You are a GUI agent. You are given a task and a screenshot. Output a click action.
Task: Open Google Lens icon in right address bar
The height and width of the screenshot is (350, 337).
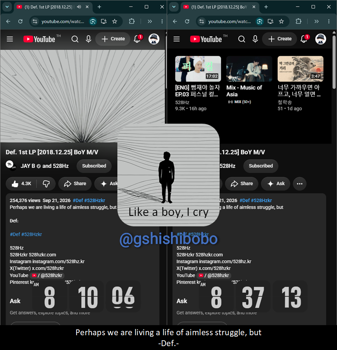260,21
